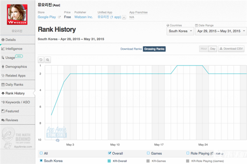Click the comment bubble marker on chart axis
247x164 pixels.
58,140
